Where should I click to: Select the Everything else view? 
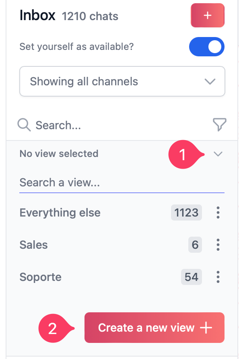tap(60, 213)
